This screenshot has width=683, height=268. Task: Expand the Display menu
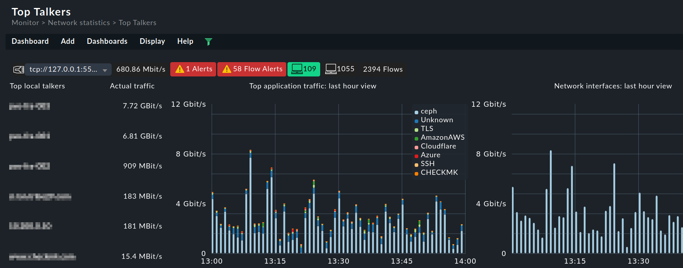point(152,41)
